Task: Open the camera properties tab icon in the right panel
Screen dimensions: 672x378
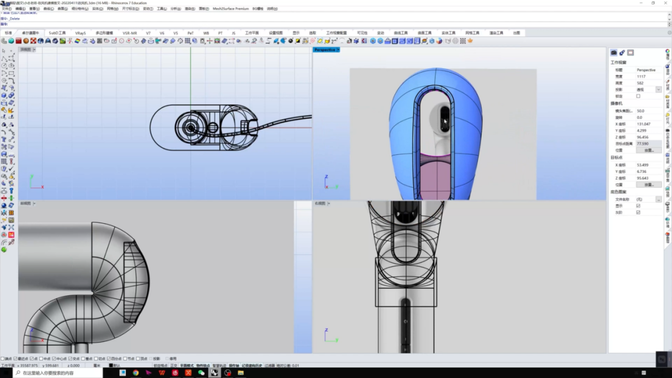Action: 614,53
